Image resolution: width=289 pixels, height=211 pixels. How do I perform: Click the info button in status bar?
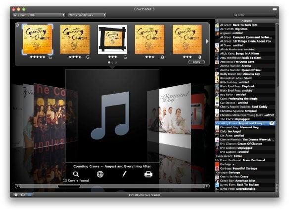(16, 195)
